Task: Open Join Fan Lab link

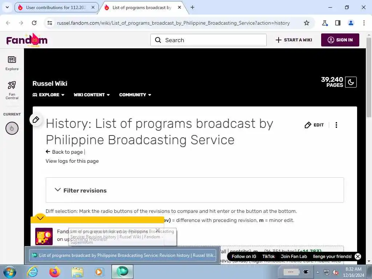Action: [x=294, y=256]
